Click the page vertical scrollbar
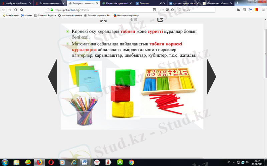The height and width of the screenshot is (166, 267). click(265, 53)
